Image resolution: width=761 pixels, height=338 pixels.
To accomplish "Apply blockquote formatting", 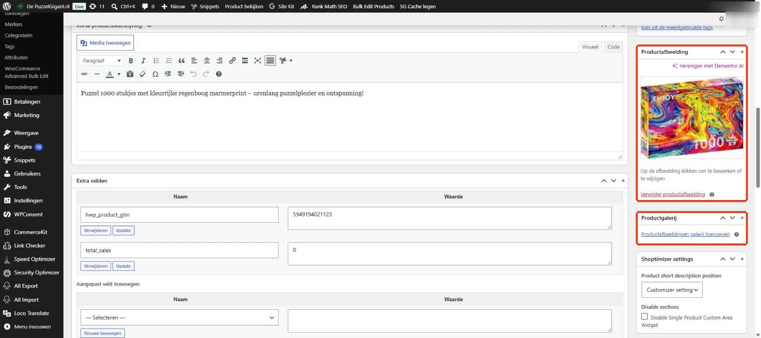I will [x=182, y=61].
